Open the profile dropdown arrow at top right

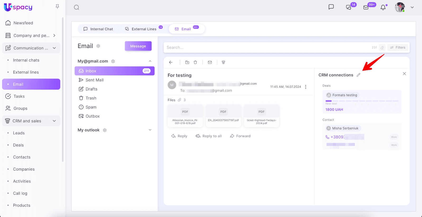coord(412,7)
